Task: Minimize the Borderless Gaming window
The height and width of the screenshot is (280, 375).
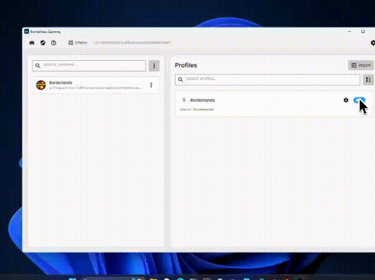Action: (350, 32)
